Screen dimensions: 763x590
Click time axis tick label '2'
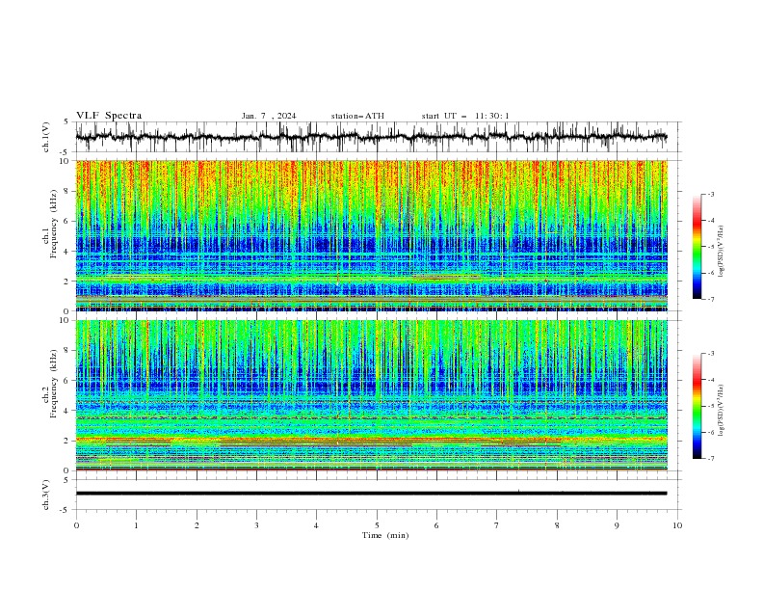(197, 525)
